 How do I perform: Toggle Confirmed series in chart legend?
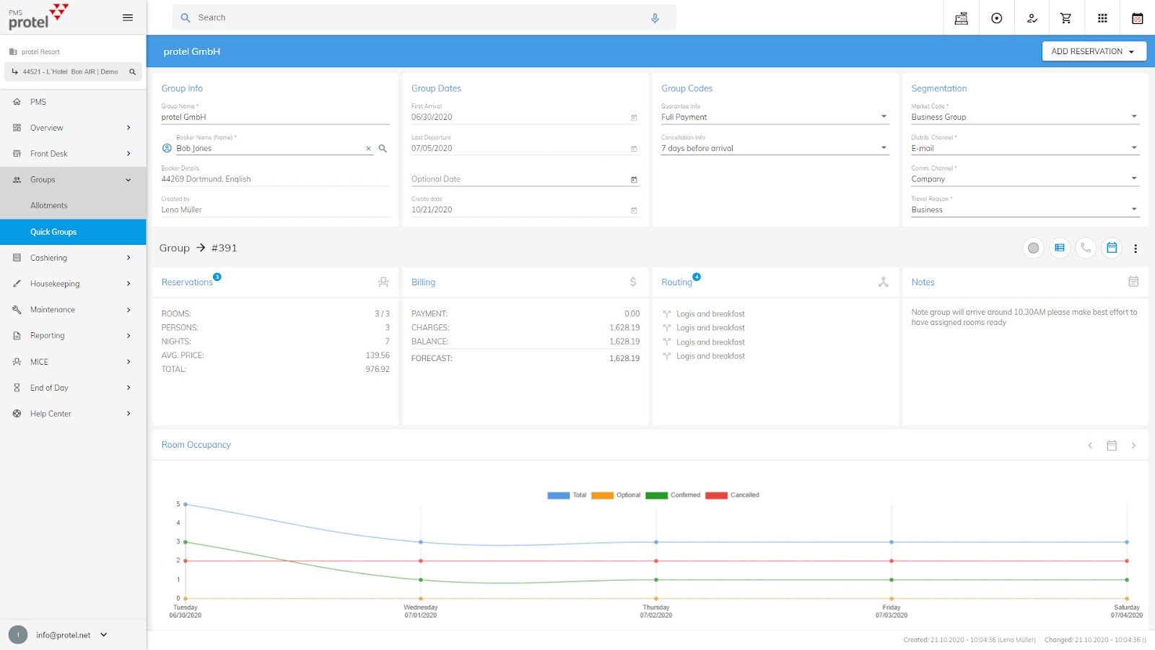tap(673, 495)
